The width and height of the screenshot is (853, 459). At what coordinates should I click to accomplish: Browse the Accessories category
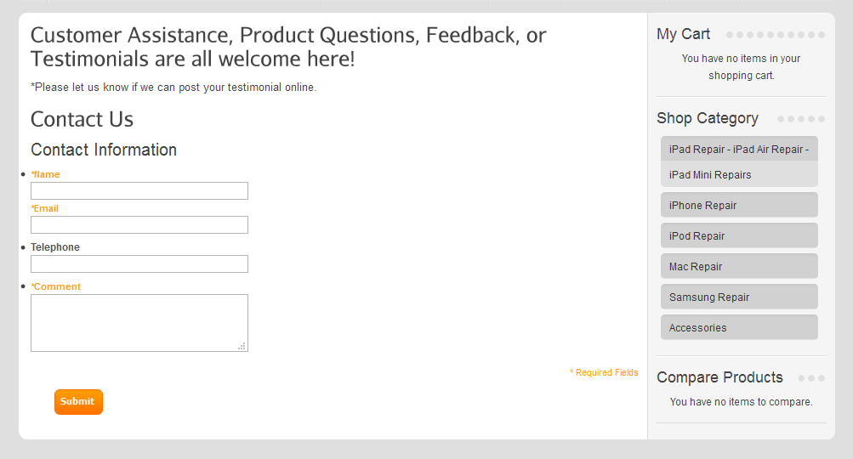click(x=738, y=327)
